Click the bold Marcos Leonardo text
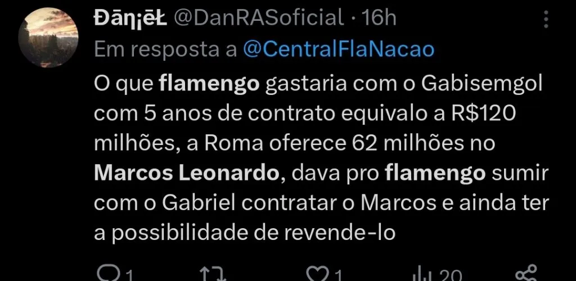Image resolution: width=576 pixels, height=281 pixels. pyautogui.click(x=186, y=173)
